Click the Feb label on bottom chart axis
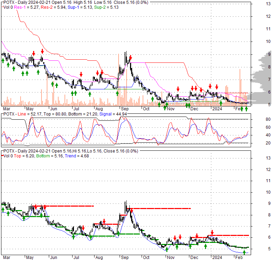 click(x=239, y=258)
